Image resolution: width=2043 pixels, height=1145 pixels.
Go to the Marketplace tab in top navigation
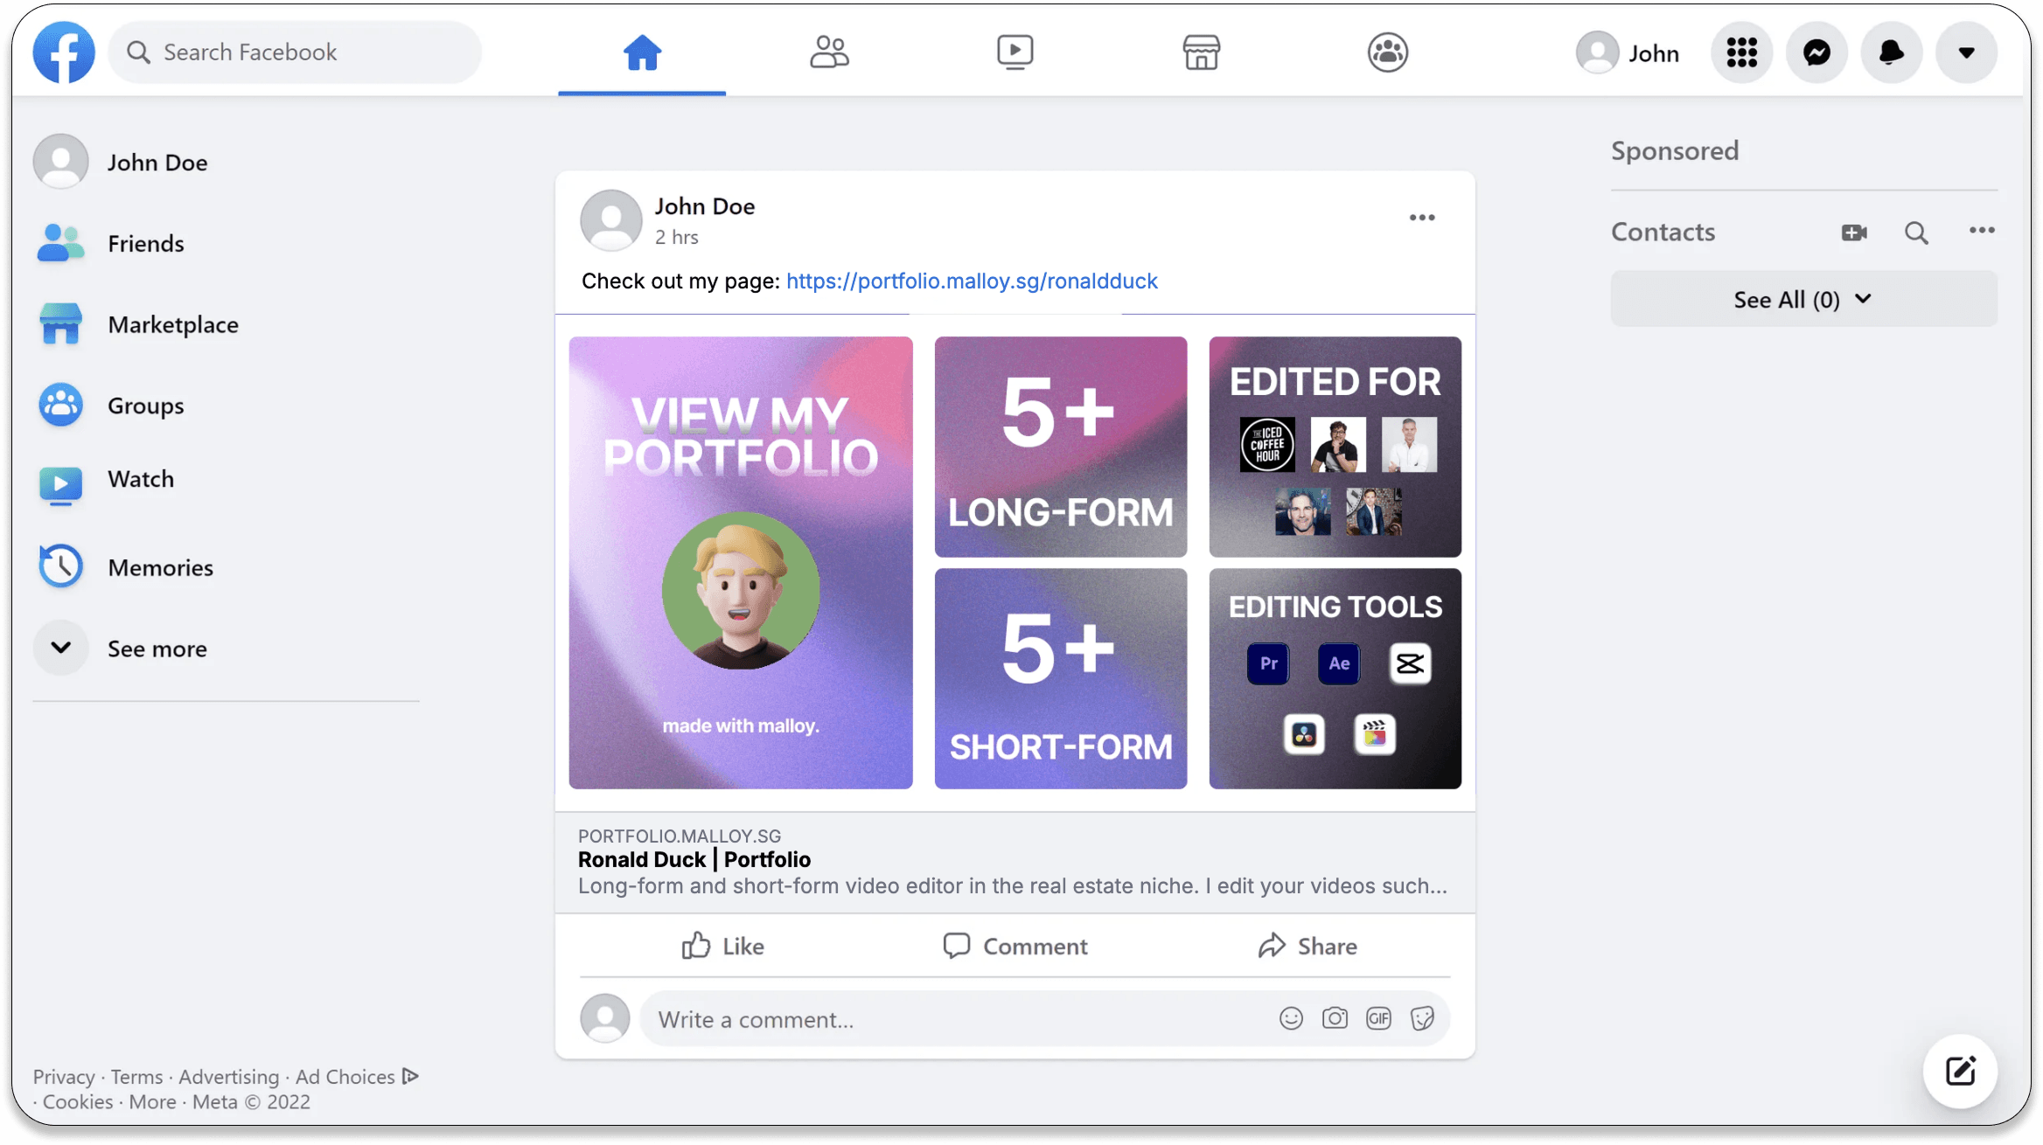pos(1201,52)
